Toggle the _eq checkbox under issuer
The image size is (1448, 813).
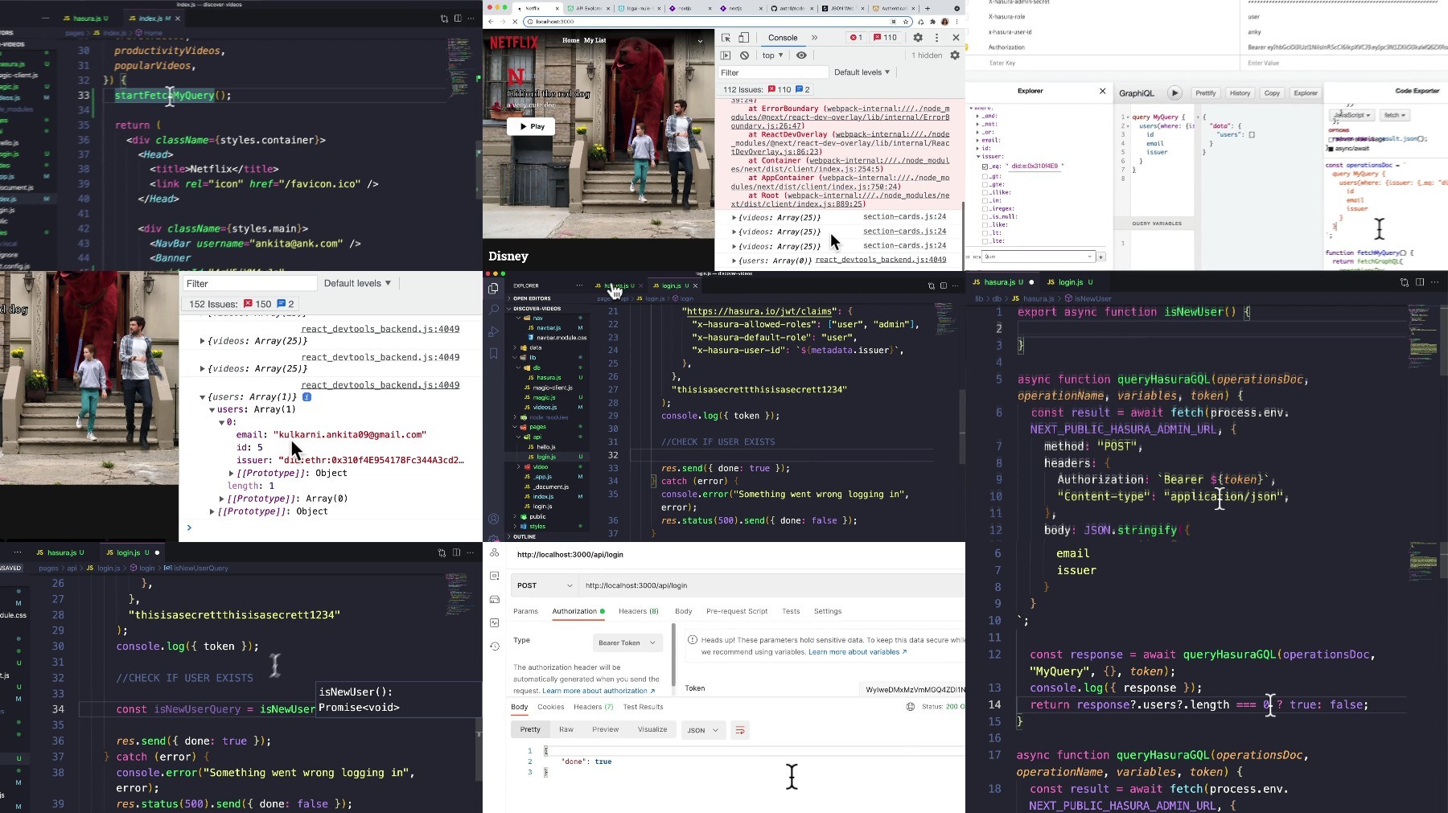tap(985, 166)
